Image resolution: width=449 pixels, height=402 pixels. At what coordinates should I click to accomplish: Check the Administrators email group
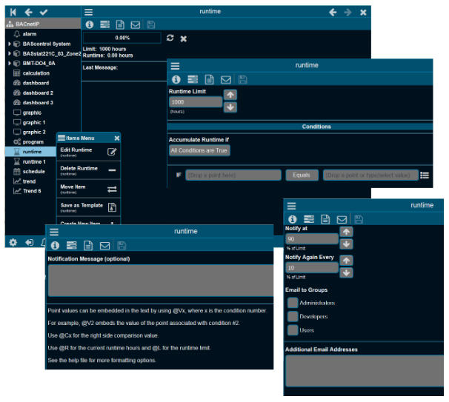click(x=293, y=303)
